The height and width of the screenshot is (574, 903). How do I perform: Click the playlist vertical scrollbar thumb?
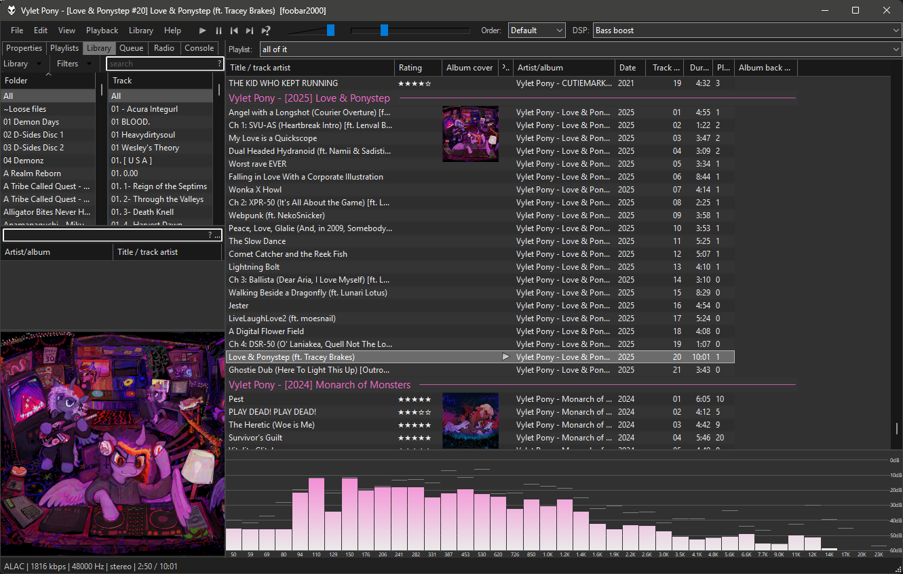[896, 428]
